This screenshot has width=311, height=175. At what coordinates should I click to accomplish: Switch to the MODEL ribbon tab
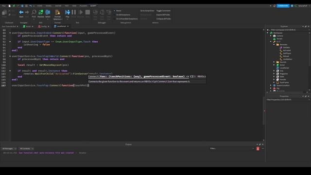[49, 6]
